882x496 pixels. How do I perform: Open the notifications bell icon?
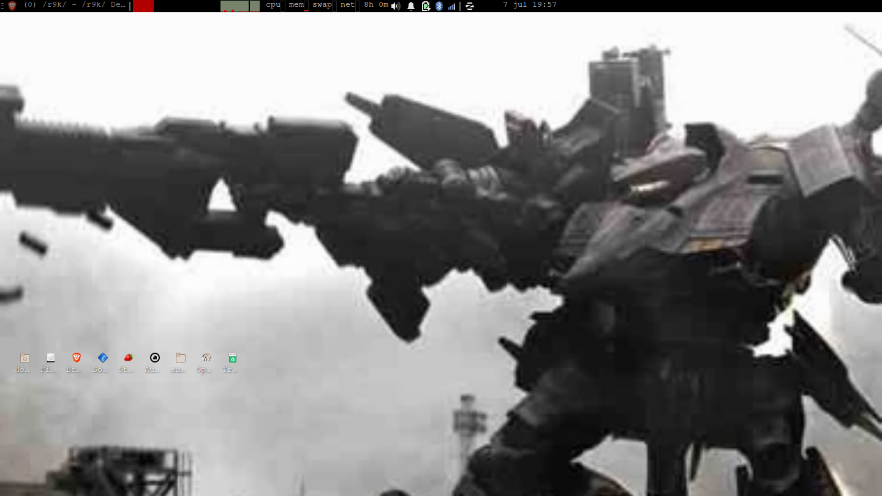point(411,6)
